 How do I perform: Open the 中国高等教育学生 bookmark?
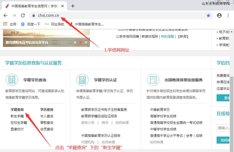pos(86,24)
